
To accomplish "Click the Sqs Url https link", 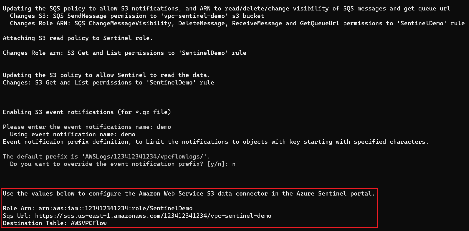I will point(153,216).
